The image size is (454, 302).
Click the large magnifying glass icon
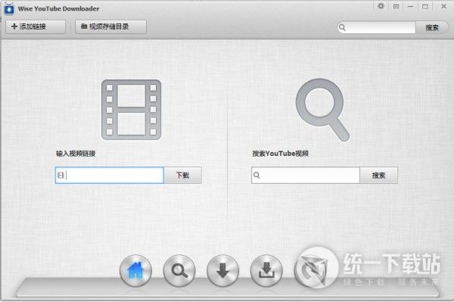(322, 110)
